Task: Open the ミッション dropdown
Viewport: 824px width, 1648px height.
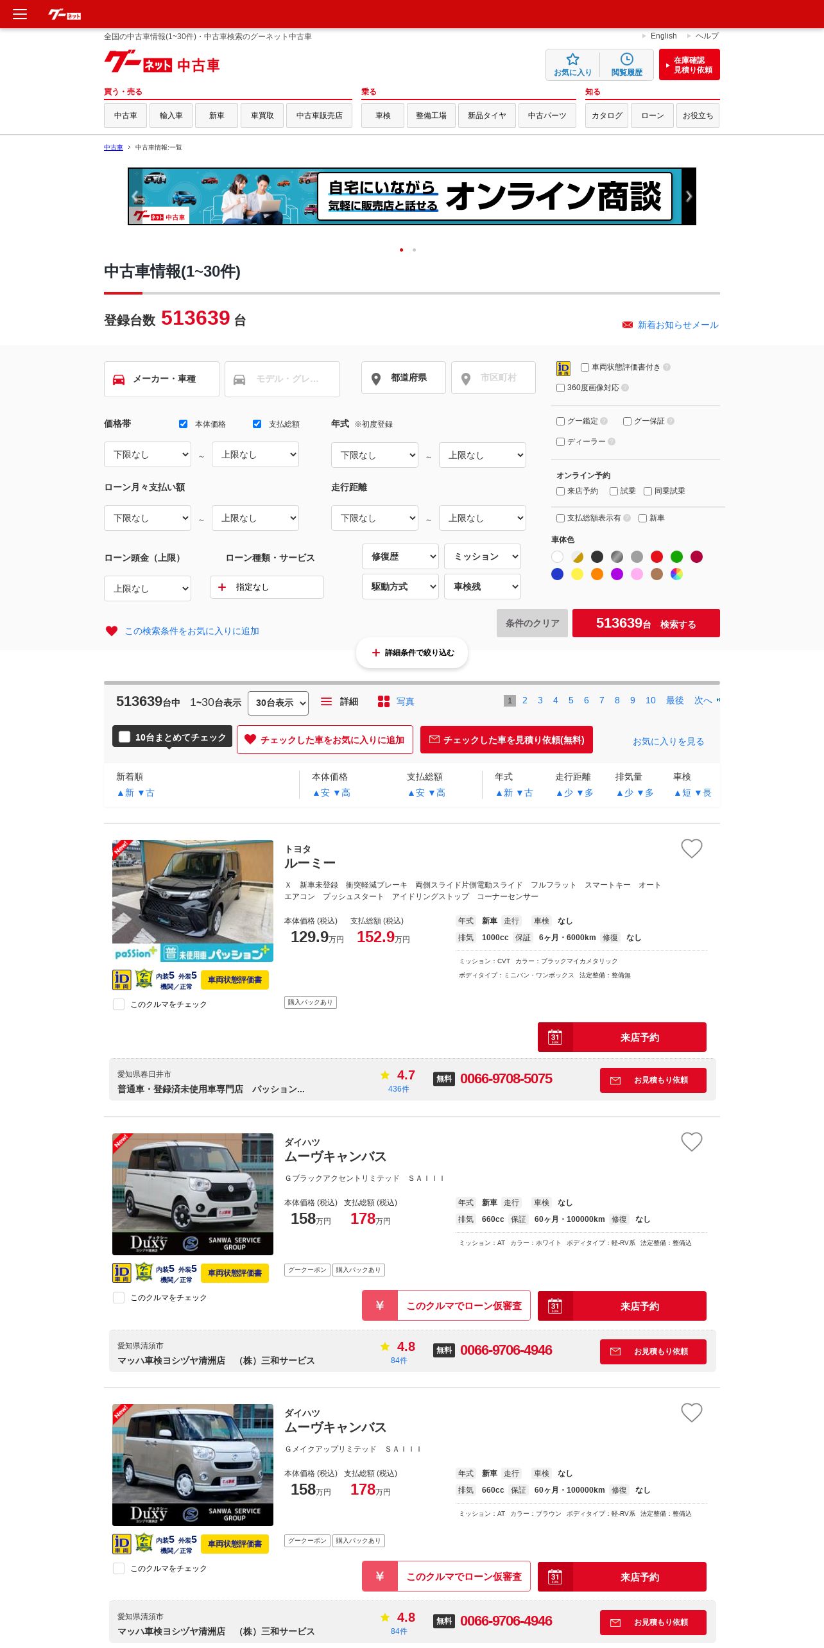Action: click(x=483, y=556)
